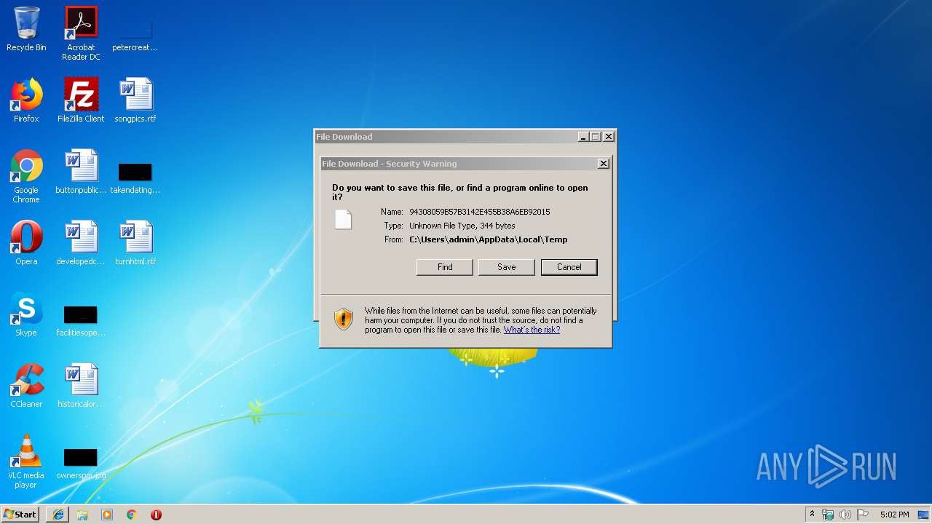Click the Show desktop button
This screenshot has width=932, height=524.
click(925, 515)
